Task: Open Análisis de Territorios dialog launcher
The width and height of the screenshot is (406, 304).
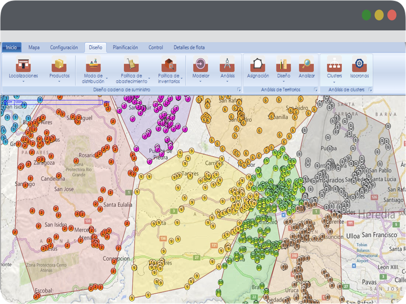Action: pos(316,90)
